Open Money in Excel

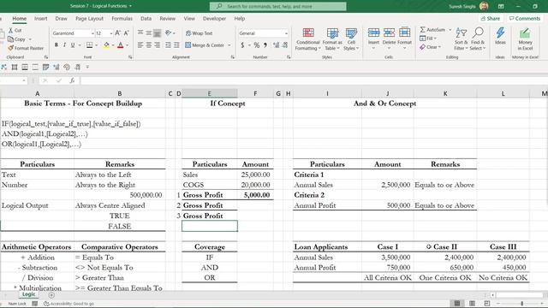coord(525,39)
